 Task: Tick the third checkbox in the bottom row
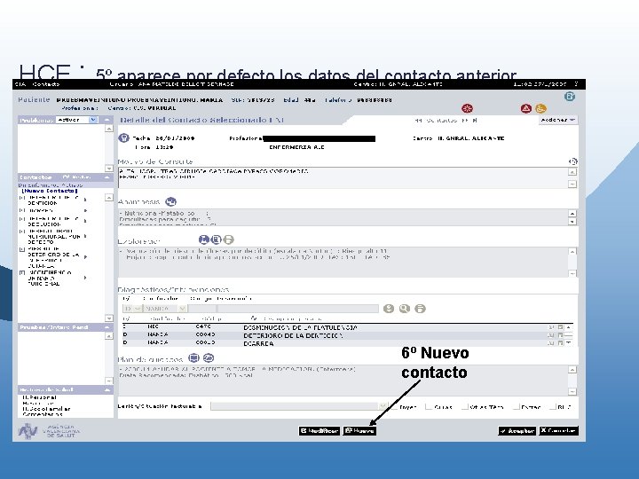464,406
